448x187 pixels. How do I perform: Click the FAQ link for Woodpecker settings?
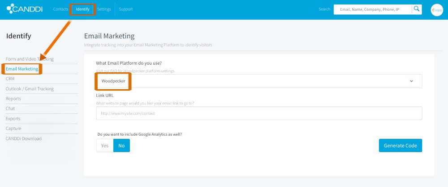pos(135,71)
